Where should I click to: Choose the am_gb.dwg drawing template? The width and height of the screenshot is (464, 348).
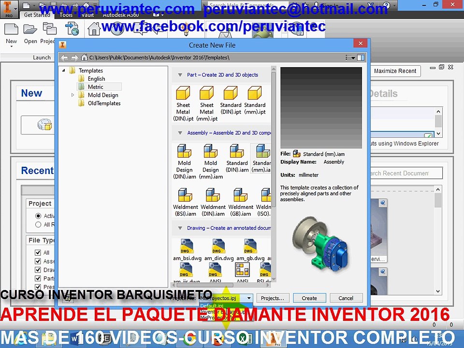coord(250,250)
